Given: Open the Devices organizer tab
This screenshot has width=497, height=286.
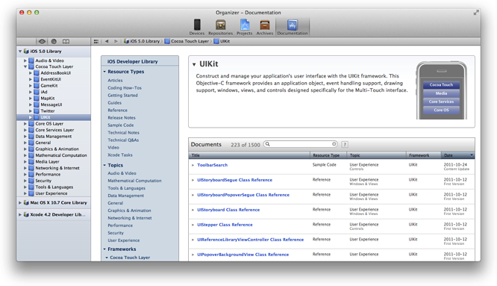Looking at the screenshot, I should coord(197,27).
